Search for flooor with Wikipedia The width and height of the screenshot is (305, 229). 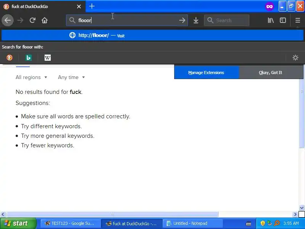coord(48,58)
